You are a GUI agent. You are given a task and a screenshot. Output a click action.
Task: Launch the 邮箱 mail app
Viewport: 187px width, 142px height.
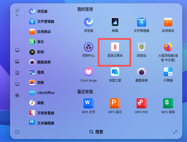click(115, 25)
